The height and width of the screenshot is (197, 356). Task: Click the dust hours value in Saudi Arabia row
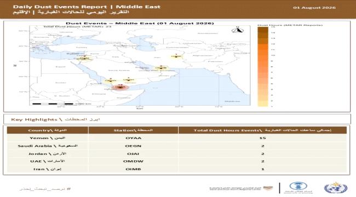click(262, 146)
